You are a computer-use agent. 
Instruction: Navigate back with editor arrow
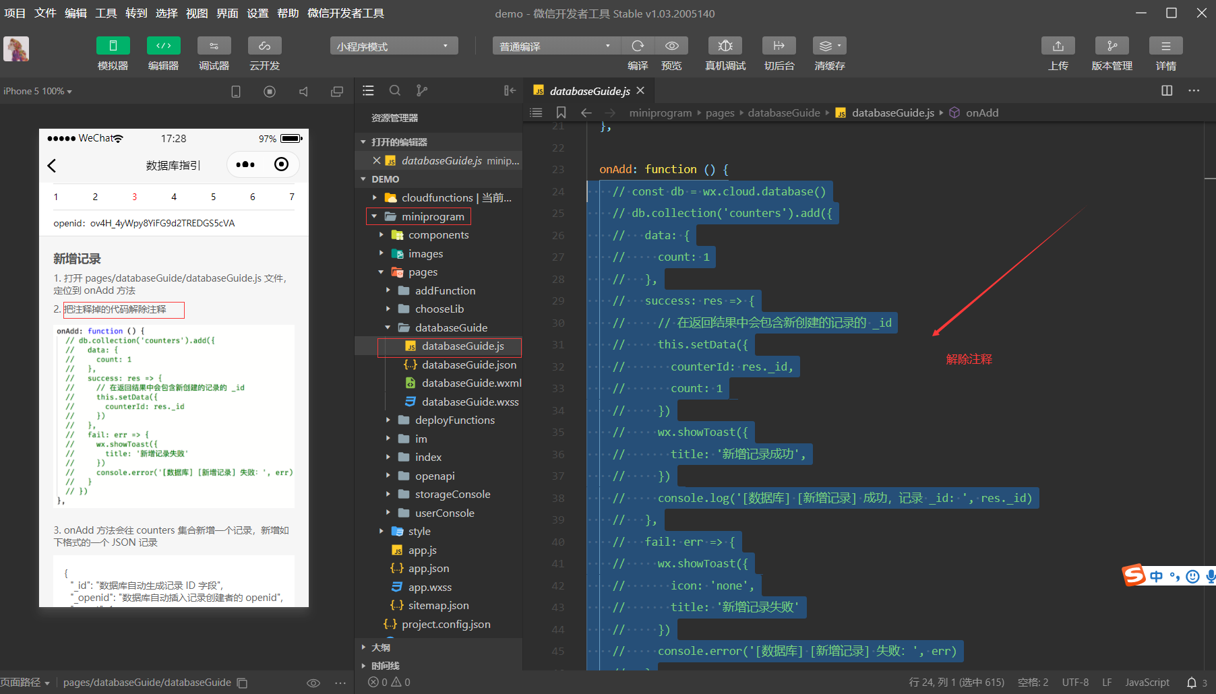(586, 113)
